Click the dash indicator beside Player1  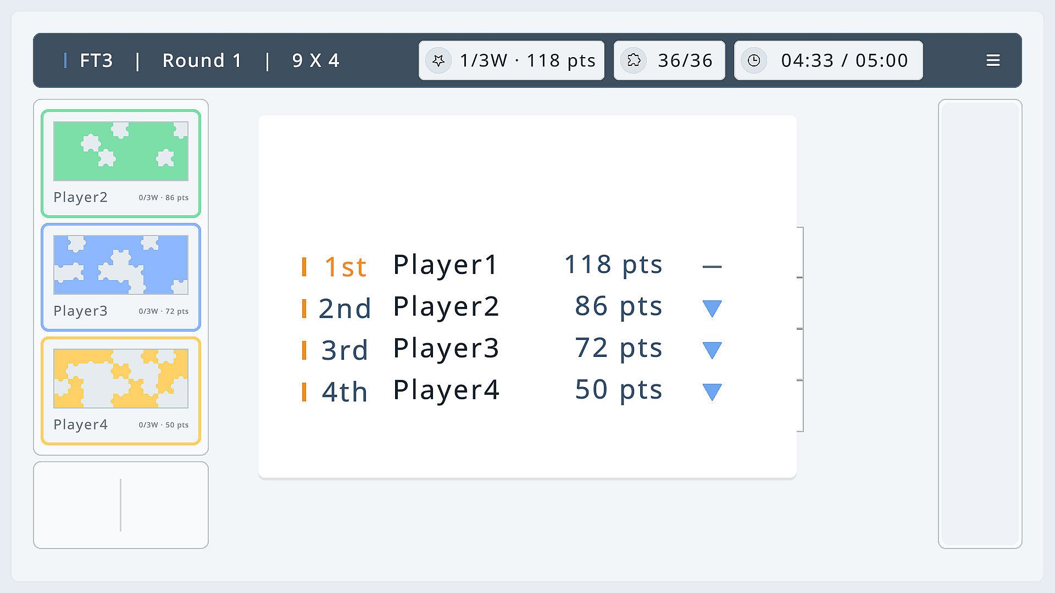point(712,267)
